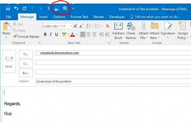Go to next item with the down arrow

tap(41, 8)
